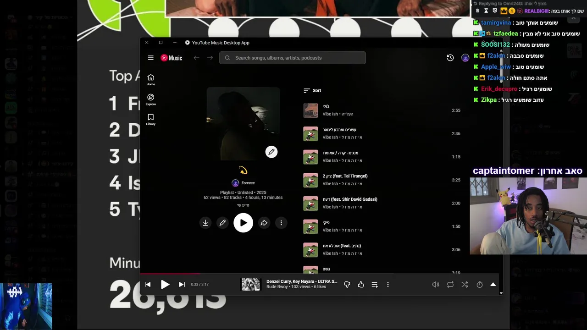Mute the volume speaker icon
This screenshot has height=330, width=587.
(436, 285)
